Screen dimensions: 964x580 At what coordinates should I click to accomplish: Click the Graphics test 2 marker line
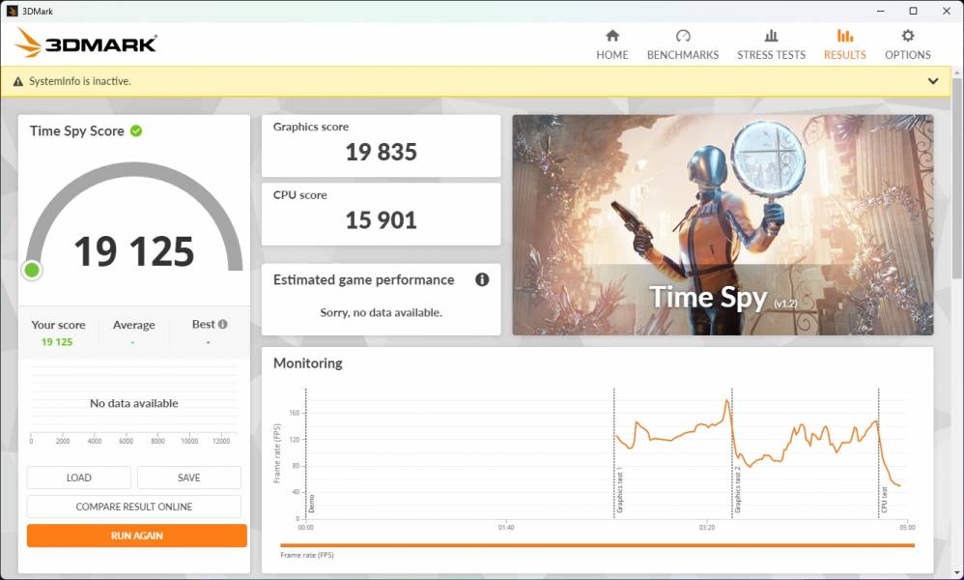coord(732,454)
